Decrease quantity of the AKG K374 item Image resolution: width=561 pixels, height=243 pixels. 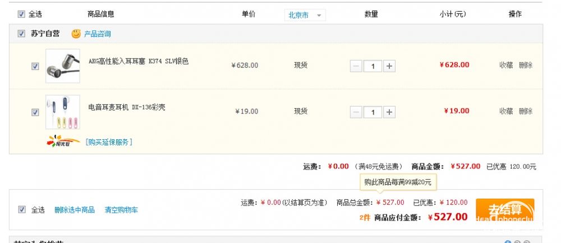(356, 66)
